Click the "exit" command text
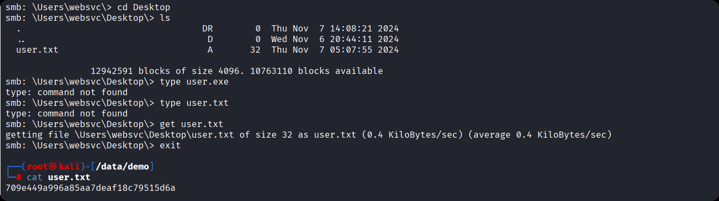This screenshot has width=719, height=201. [x=170, y=145]
